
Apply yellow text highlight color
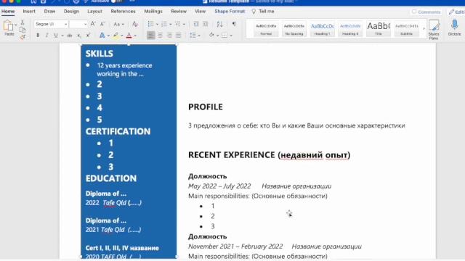coord(116,36)
